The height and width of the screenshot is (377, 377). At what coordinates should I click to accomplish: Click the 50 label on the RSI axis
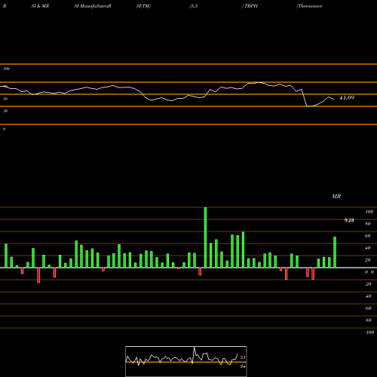[5, 99]
